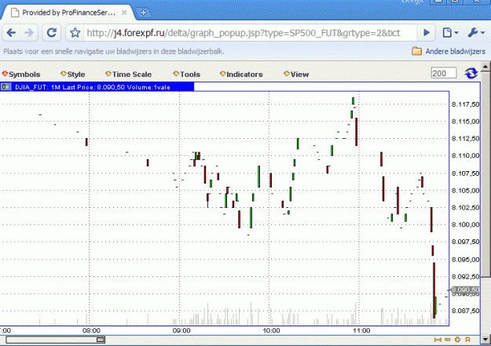Click the bar count field showing 200
Viewport: 491px width, 346px height.
click(444, 73)
